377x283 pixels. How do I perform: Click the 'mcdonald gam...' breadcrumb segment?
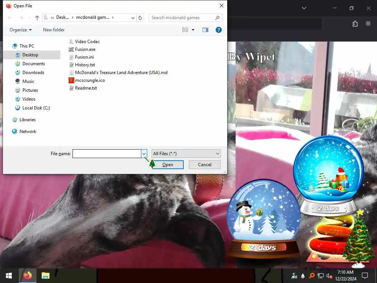point(92,17)
